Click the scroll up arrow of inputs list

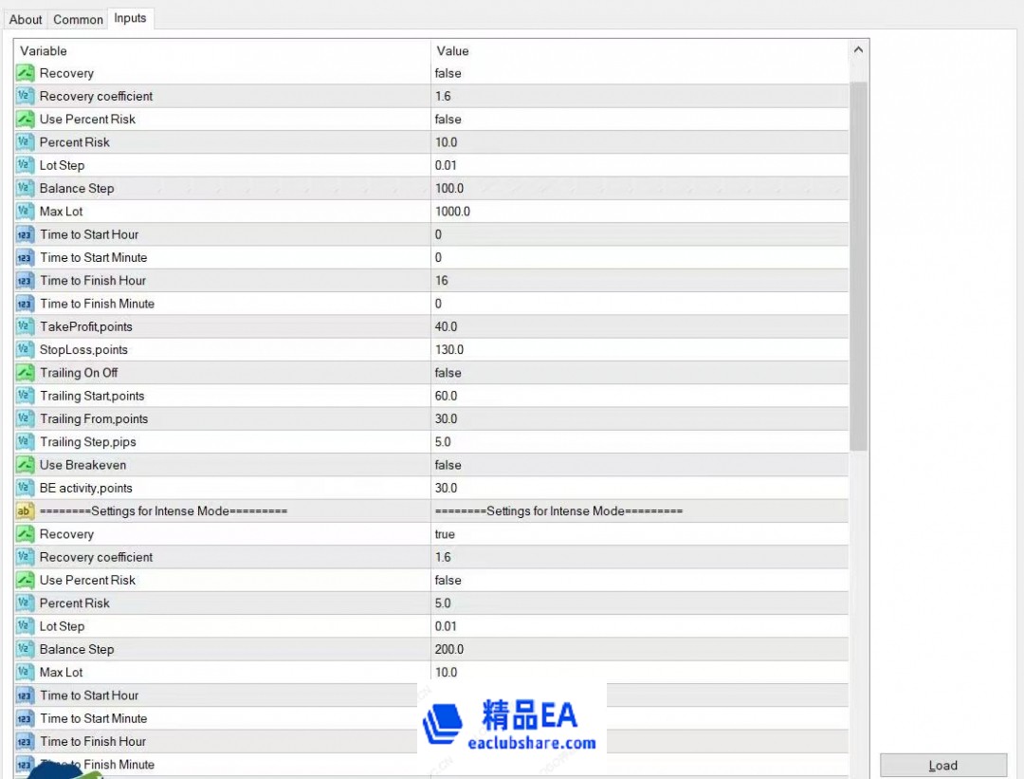[858, 50]
